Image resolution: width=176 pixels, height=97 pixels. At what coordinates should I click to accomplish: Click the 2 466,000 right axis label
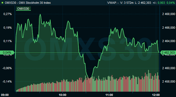pyautogui.click(x=169, y=28)
